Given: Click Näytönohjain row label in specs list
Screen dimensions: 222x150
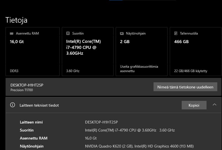Looking at the screenshot, I should click(x=31, y=146).
